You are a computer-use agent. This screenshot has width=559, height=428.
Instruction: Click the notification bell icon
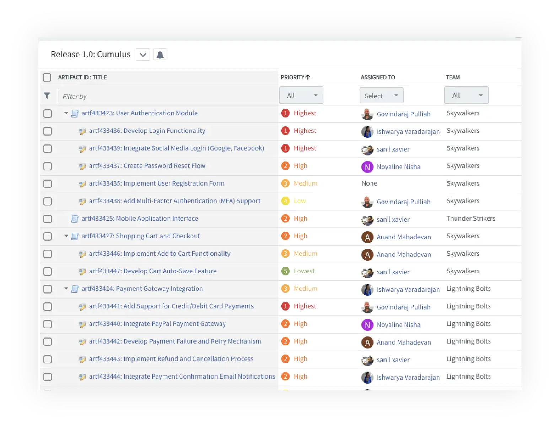tap(160, 55)
